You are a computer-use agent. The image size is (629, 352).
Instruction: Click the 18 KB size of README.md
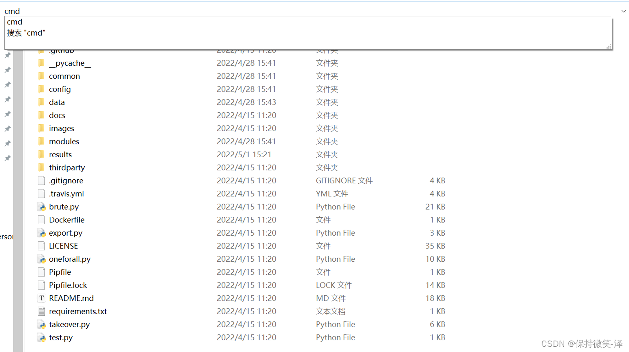click(435, 298)
